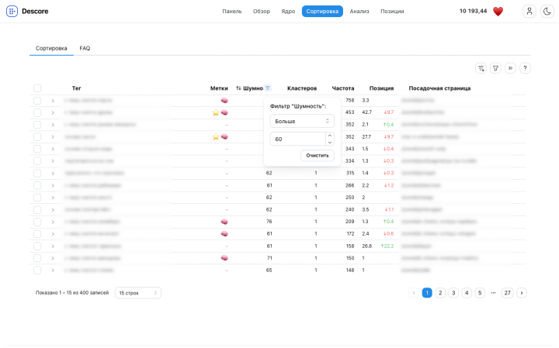Open Позиции in the top navigation
This screenshot has width=559, height=348.
pyautogui.click(x=392, y=12)
